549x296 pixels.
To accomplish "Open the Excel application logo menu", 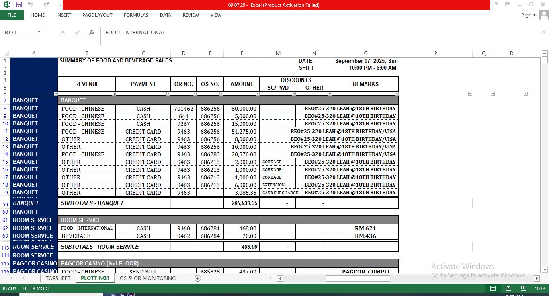I will [x=7, y=4].
